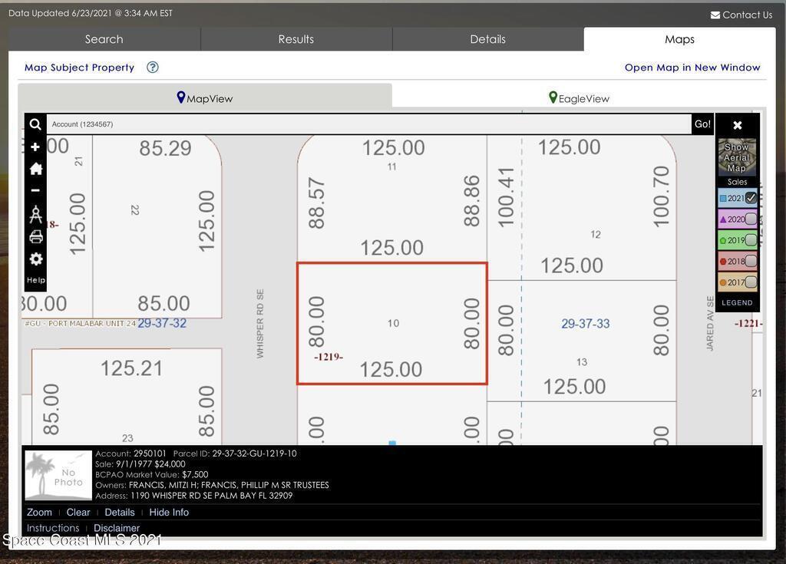Screen dimensions: 786x564
Task: Zoom out with the minus icon
Action: pyautogui.click(x=35, y=190)
